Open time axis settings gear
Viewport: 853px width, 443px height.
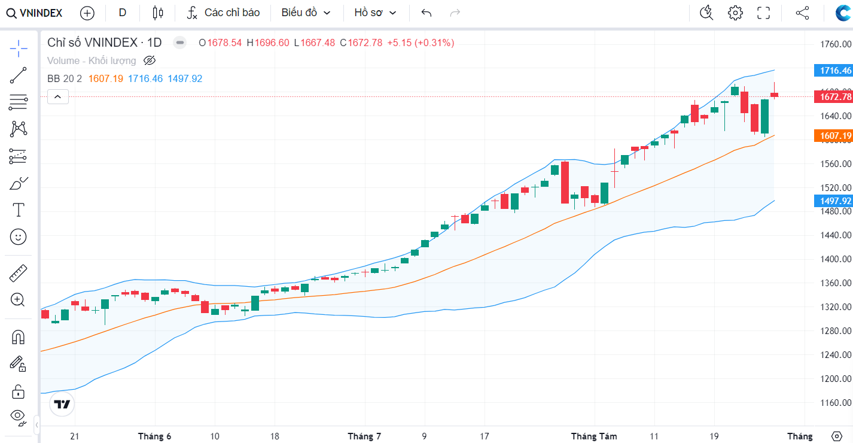click(837, 436)
